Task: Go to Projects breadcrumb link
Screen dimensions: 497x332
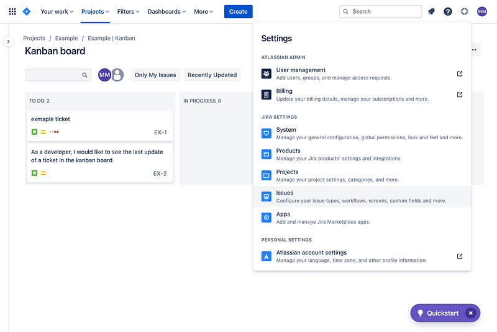Action: (34, 39)
